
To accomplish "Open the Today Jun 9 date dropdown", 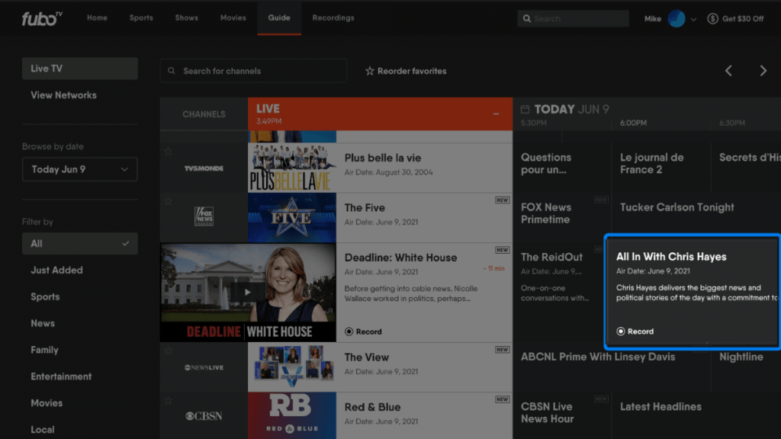I will pyautogui.click(x=79, y=169).
